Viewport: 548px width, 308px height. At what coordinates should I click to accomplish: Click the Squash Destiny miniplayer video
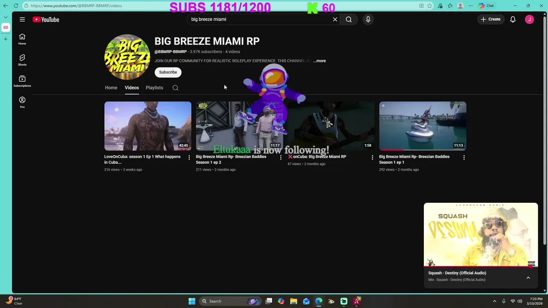click(x=481, y=234)
